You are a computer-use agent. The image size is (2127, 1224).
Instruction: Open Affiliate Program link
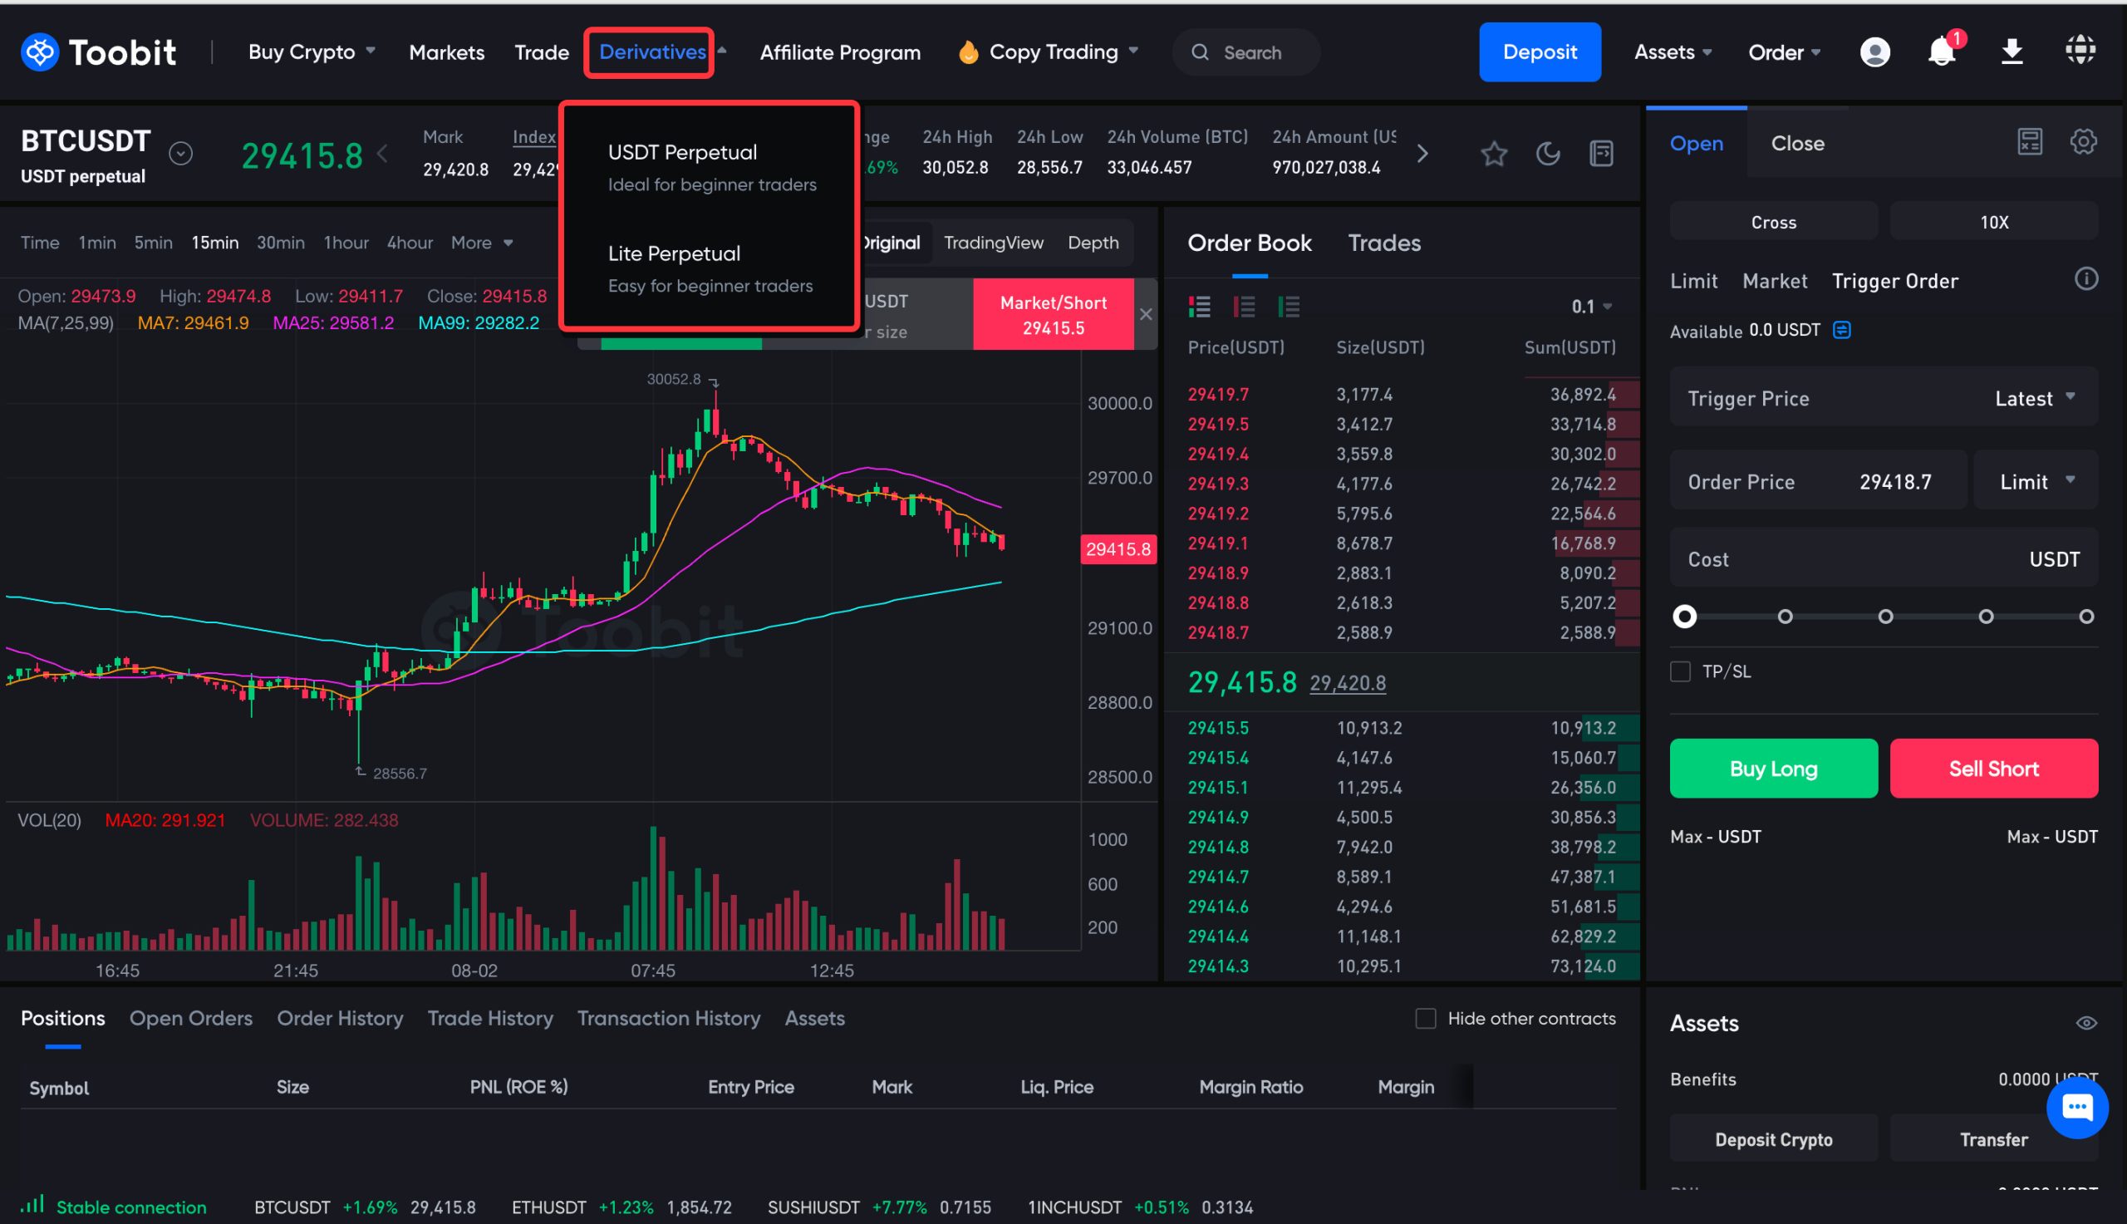(x=840, y=52)
